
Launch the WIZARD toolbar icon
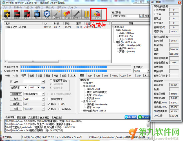click(x=57, y=14)
